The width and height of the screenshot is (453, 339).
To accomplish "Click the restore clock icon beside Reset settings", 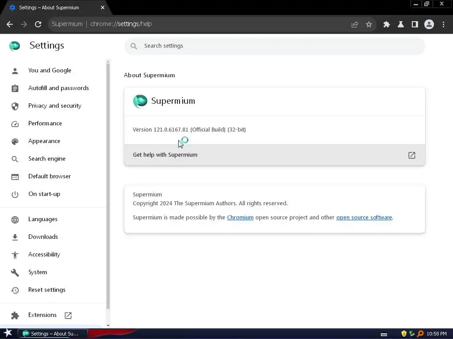I will [x=15, y=290].
